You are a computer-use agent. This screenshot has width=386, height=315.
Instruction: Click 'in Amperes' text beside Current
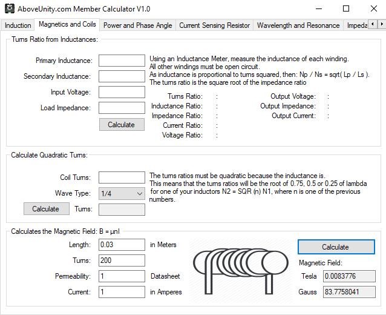(166, 292)
